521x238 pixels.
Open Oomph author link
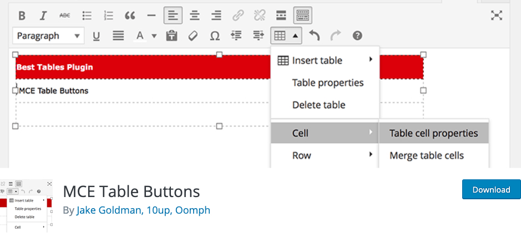193,210
